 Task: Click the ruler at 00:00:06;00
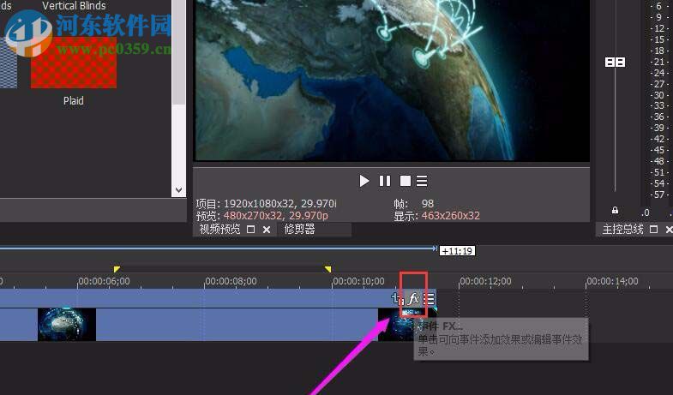pos(104,281)
